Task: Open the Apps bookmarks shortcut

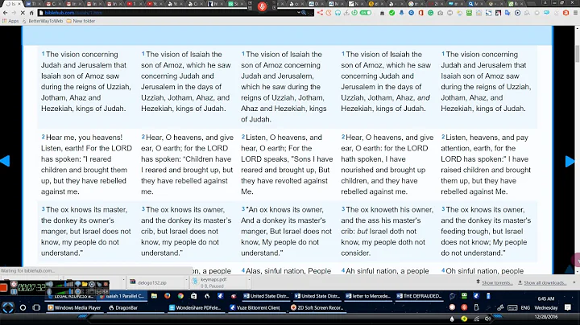Action: point(10,21)
